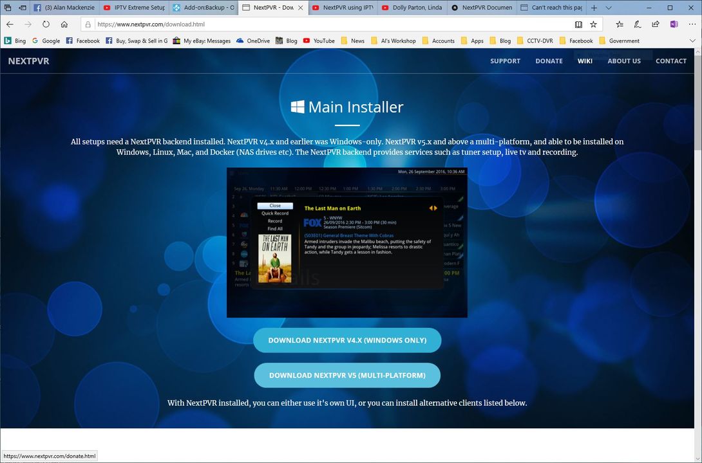Open Reading view in address bar

click(x=578, y=24)
